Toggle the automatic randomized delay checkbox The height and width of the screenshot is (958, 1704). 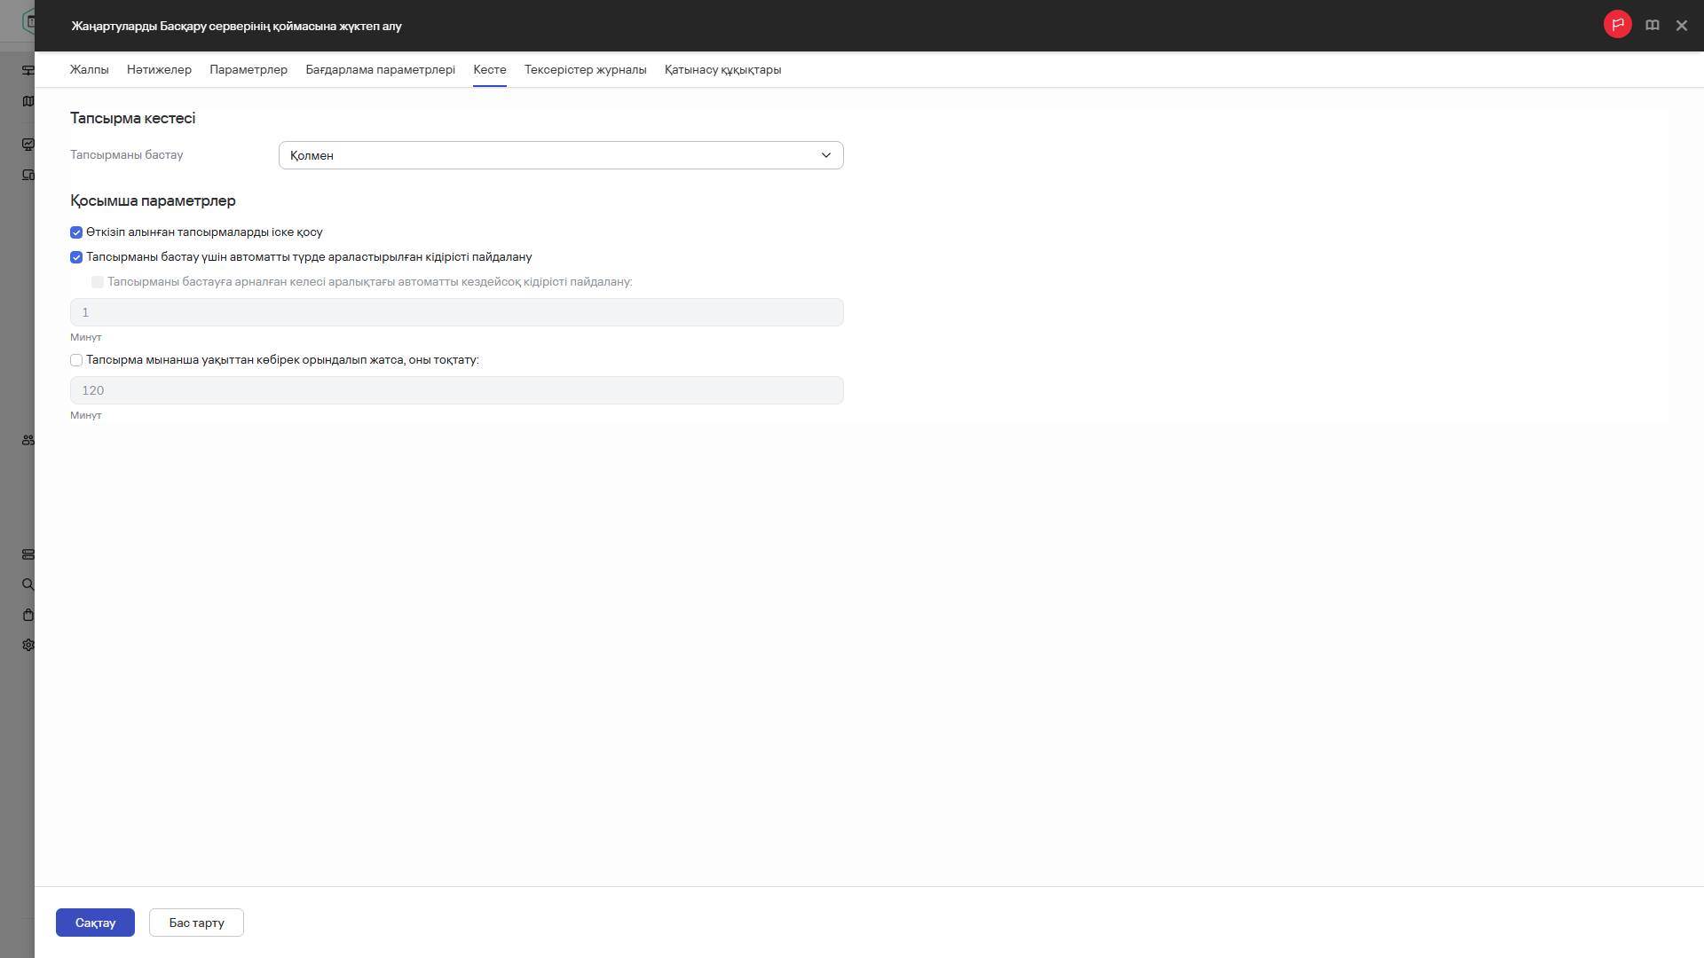tap(76, 257)
